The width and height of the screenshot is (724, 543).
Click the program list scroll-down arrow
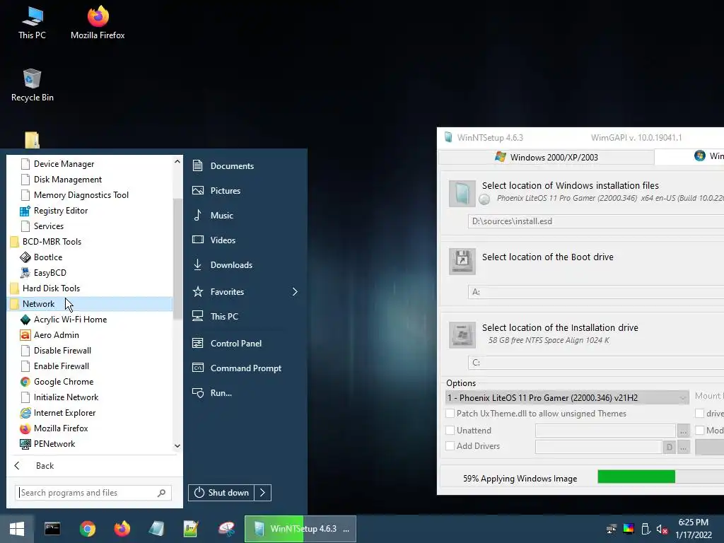(177, 445)
